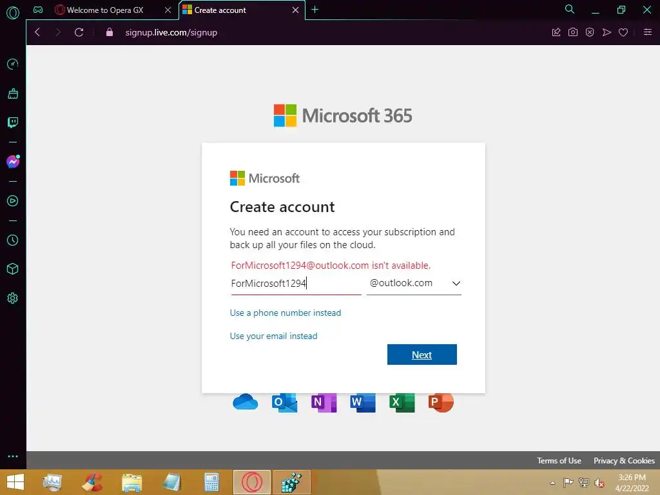This screenshot has height=495, width=660.
Task: Click Use your email instead
Action: pos(273,336)
